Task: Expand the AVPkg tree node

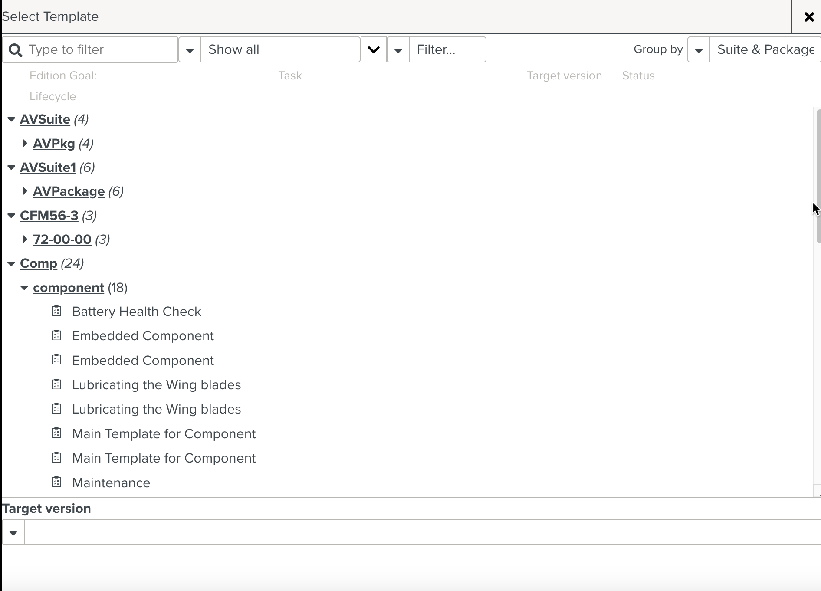Action: (x=25, y=143)
